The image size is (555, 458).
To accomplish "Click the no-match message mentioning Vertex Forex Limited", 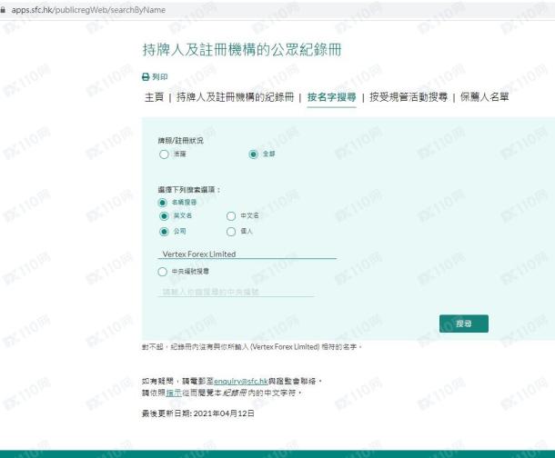I will click(x=252, y=347).
